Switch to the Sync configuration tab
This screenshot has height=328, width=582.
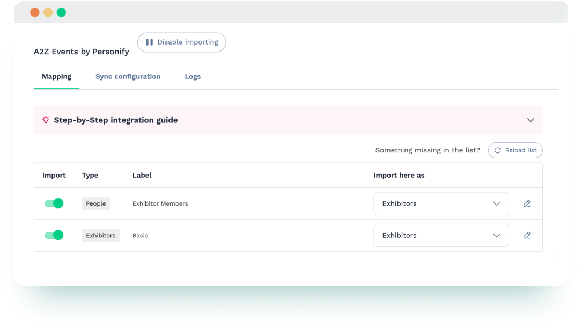(128, 76)
